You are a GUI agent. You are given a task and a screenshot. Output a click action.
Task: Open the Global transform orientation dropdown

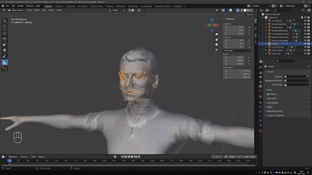pyautogui.click(x=115, y=10)
